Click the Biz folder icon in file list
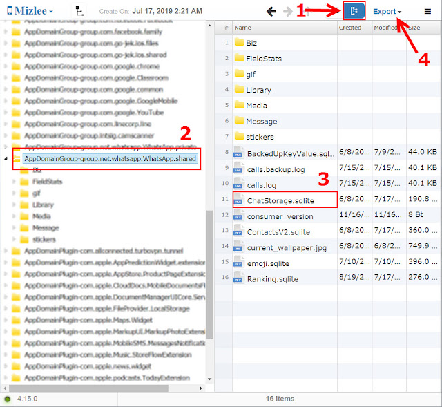 click(239, 42)
